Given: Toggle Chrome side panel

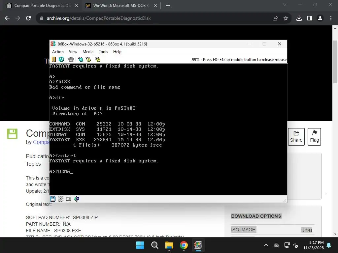Looking at the screenshot, I should click(310, 18).
